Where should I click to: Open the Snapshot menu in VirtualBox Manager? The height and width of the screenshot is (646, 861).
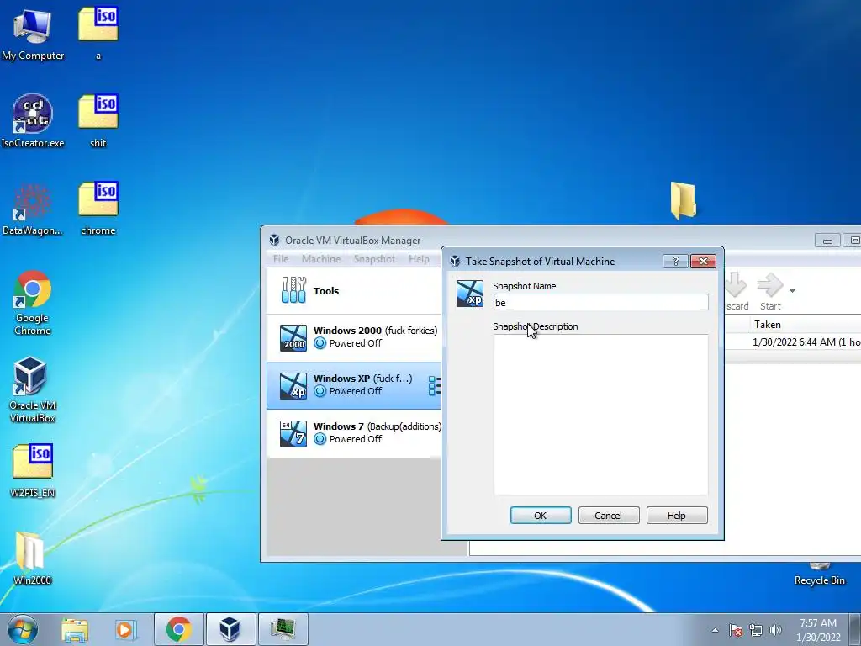pos(374,259)
